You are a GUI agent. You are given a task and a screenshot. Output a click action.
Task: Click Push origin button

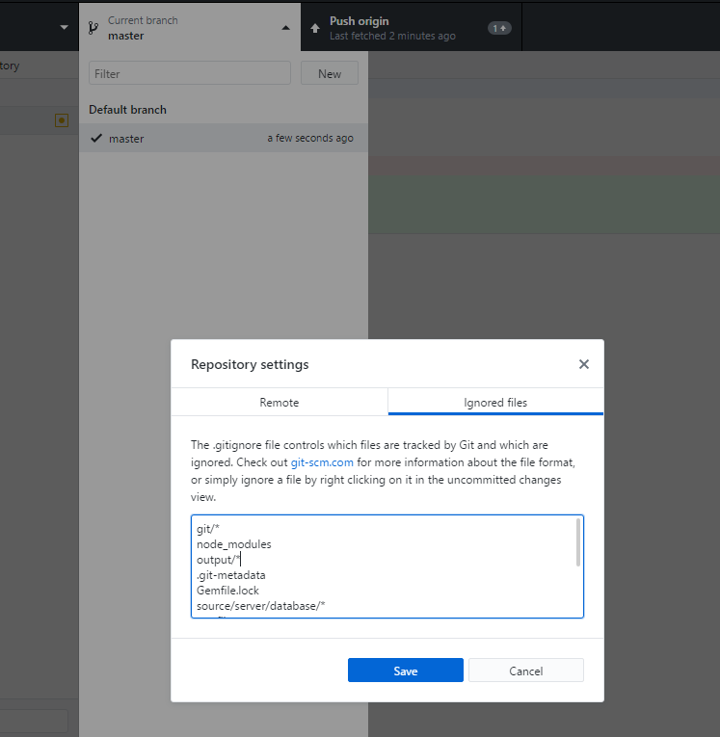[411, 27]
